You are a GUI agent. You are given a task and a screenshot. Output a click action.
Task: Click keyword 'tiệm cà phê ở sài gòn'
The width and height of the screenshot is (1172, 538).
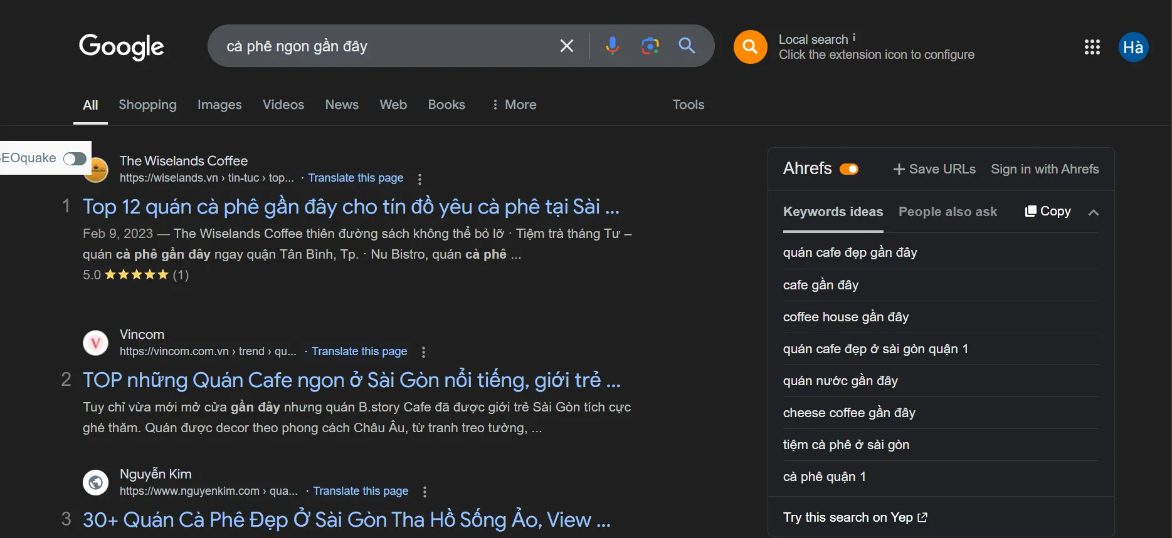coord(846,445)
